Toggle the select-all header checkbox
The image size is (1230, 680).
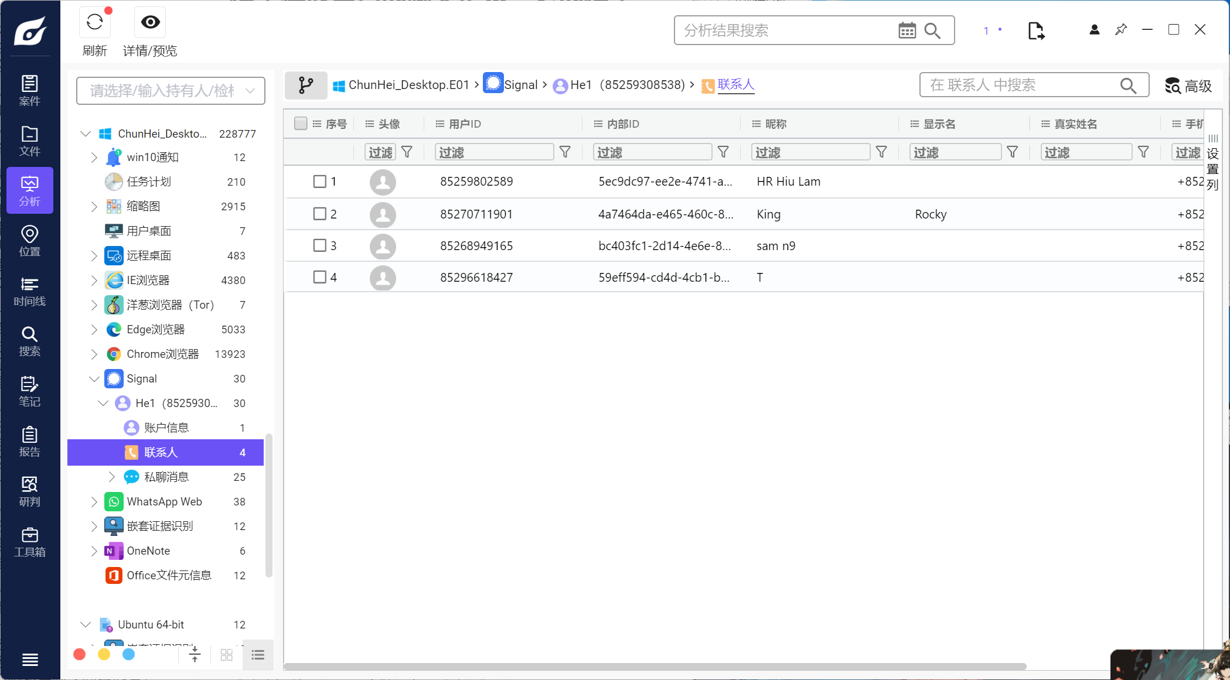301,124
